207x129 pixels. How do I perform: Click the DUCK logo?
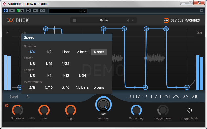[18, 20]
